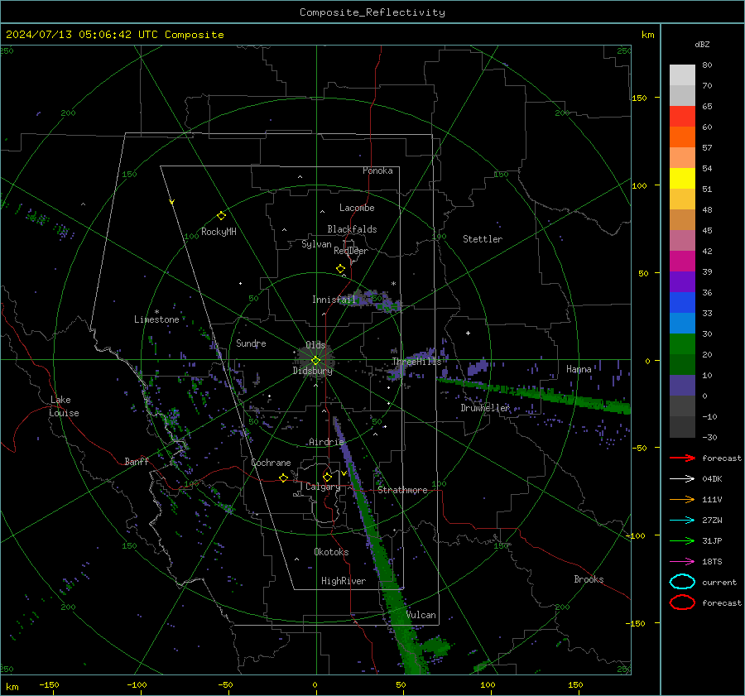The height and width of the screenshot is (696, 745).
Task: Pick the light gray swatch between 80 and 70 dBZ
Action: (x=682, y=75)
